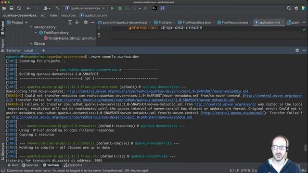Viewport: 308px width, 173px height.
Task: Select the rest folder in Project tree
Action: pos(40,44)
